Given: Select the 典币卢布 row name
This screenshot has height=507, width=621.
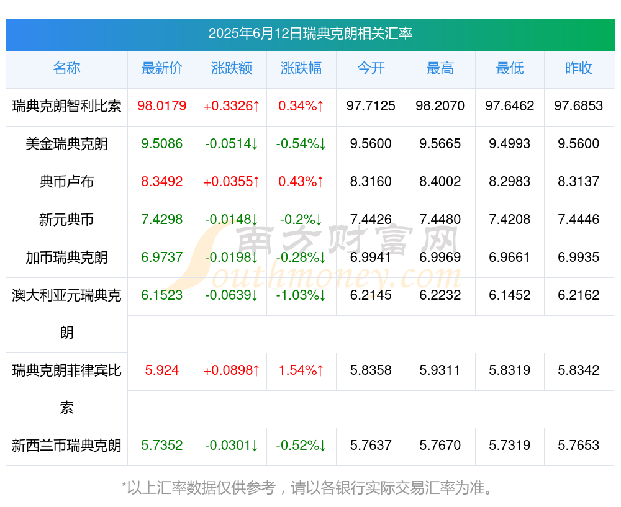Looking at the screenshot, I should 66,182.
